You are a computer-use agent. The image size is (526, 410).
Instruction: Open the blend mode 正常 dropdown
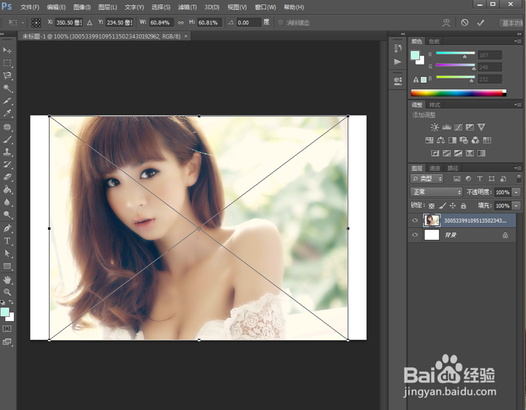[x=436, y=192]
